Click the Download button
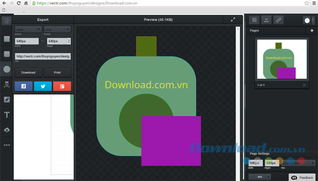This screenshot has height=181, width=318. click(28, 73)
